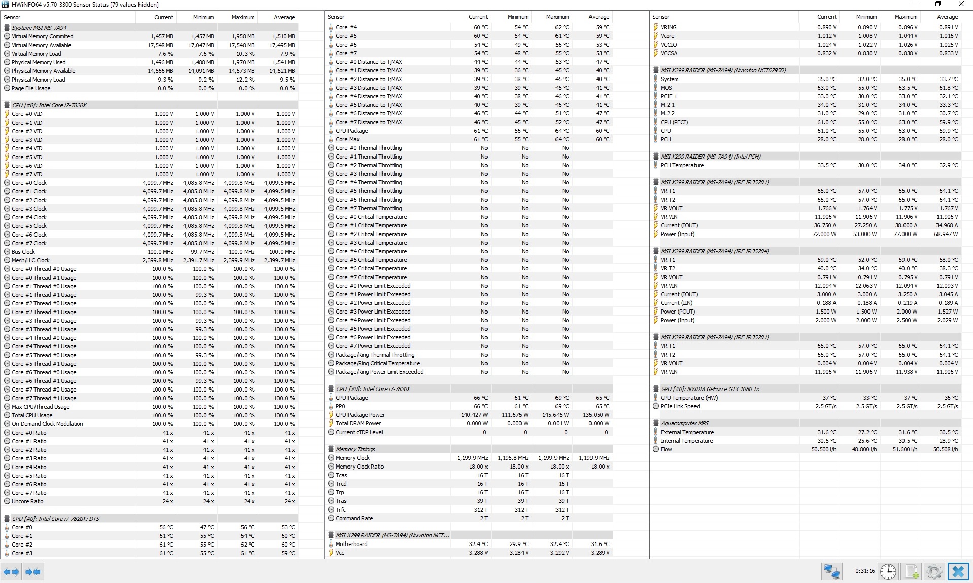Image resolution: width=973 pixels, height=583 pixels.
Task: Select the Core Max row
Action: (470, 139)
